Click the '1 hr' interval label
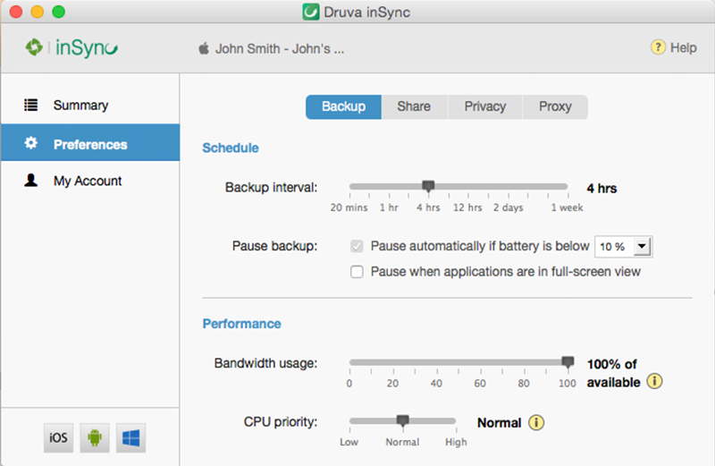Image resolution: width=715 pixels, height=466 pixels. click(x=389, y=208)
